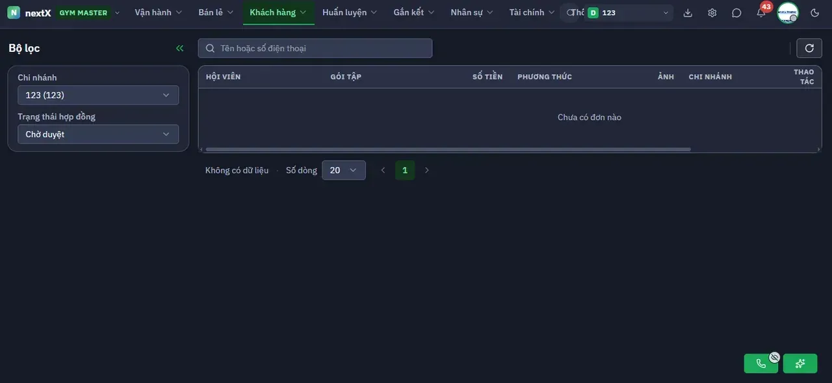Image resolution: width=832 pixels, height=383 pixels.
Task: Expand the Chi nhánh 123 (123) dropdown
Action: (x=98, y=95)
